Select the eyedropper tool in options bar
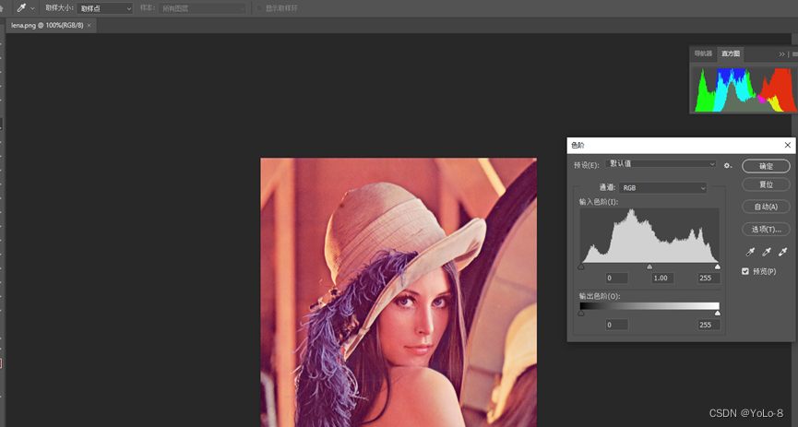The image size is (798, 427). click(x=21, y=8)
